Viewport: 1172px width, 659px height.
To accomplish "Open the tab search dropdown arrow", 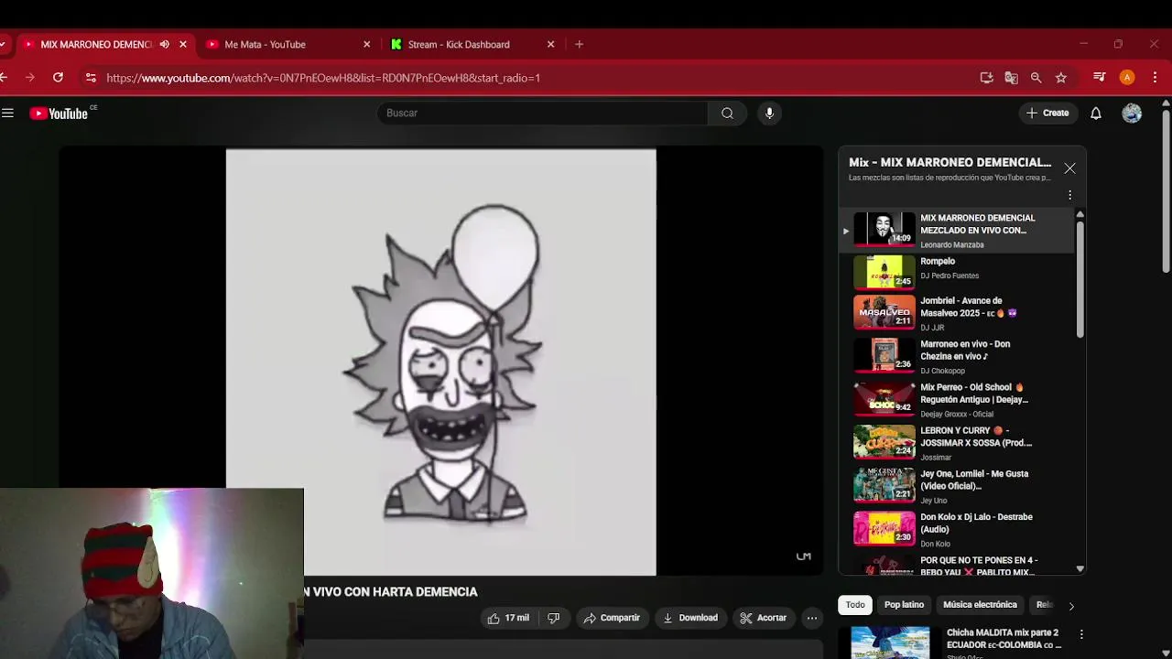I will click(x=3, y=44).
